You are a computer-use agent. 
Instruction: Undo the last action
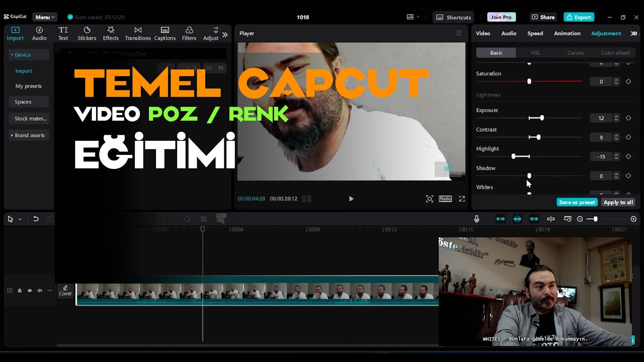click(36, 219)
